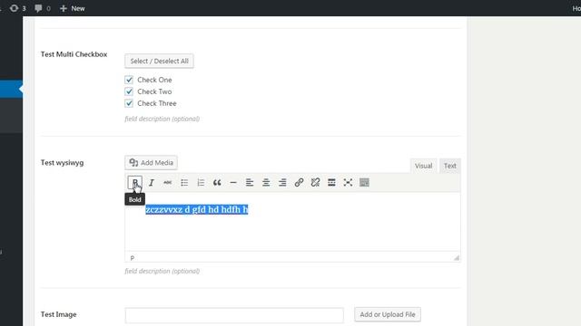Click Add or Upload File button

pyautogui.click(x=388, y=314)
